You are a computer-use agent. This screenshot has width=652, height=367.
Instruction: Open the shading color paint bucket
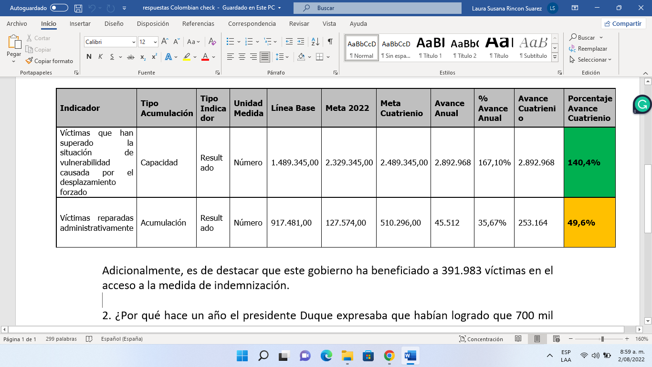pyautogui.click(x=301, y=56)
